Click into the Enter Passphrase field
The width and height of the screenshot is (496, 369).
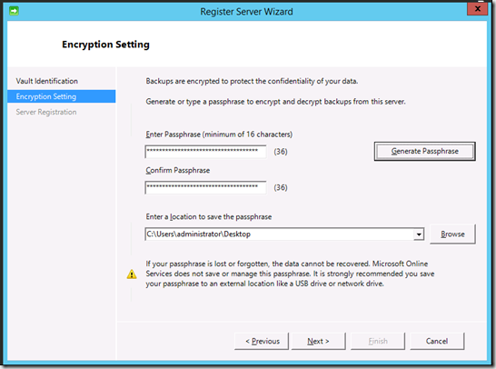tap(205, 152)
